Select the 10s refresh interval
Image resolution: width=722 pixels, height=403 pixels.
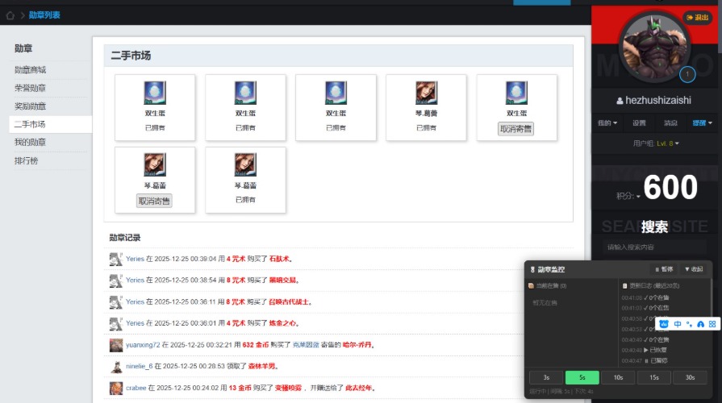619,377
